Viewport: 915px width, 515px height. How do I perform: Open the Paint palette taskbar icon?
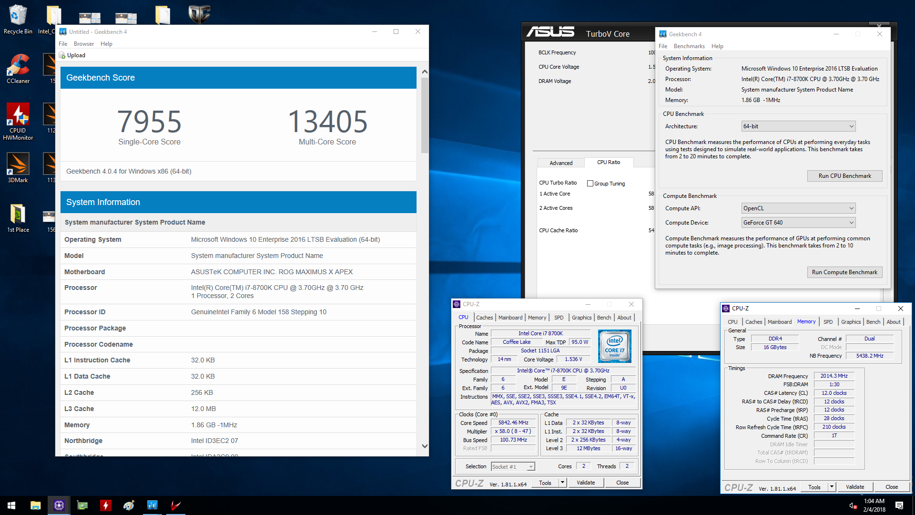[129, 505]
